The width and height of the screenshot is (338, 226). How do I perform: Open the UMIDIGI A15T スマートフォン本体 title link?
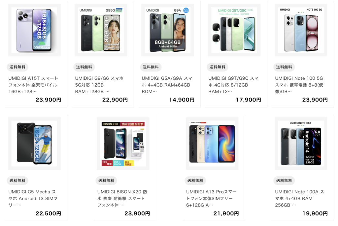tap(33, 85)
